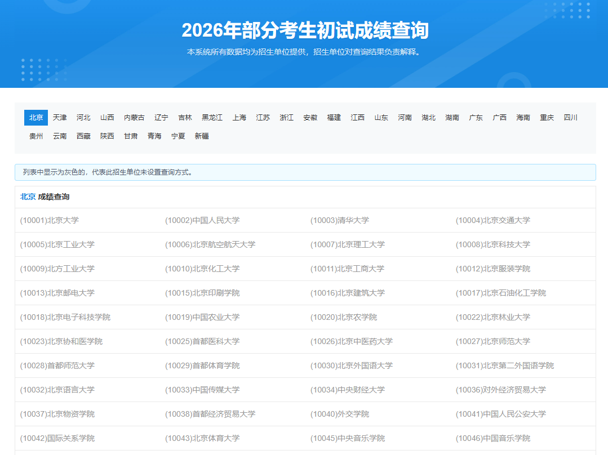Select the 广东 province tab
608x455 pixels.
pos(476,118)
